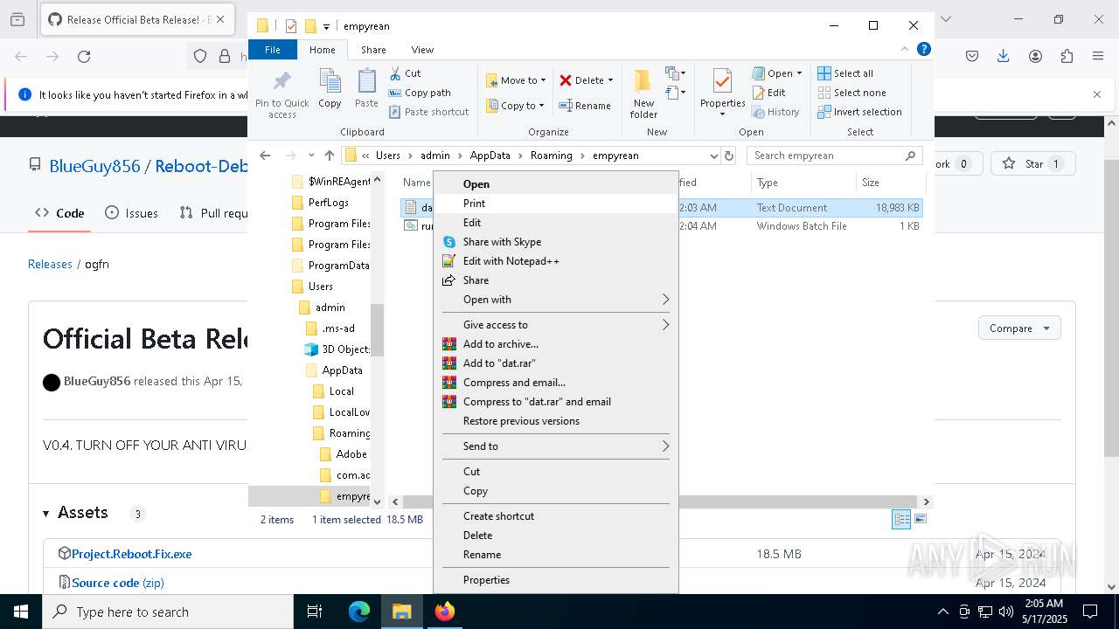The width and height of the screenshot is (1119, 629).
Task: Click Edit in the Open group
Action: 768,93
